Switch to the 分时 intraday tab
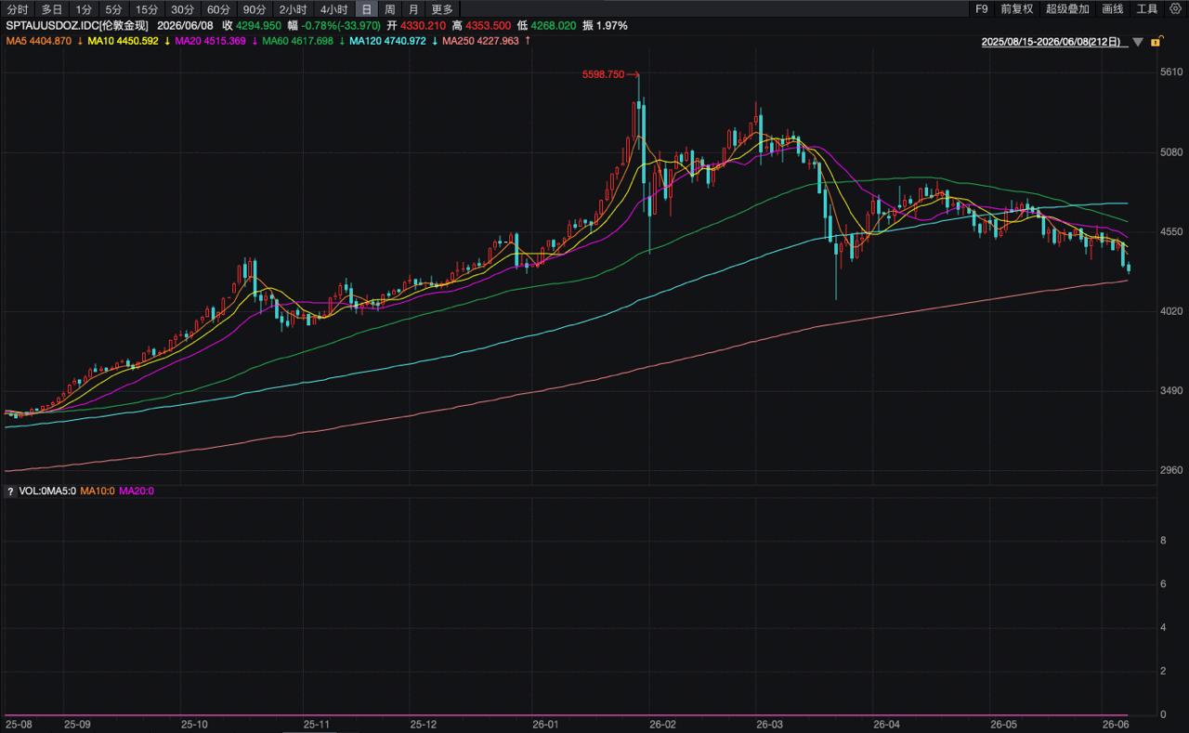 [x=17, y=9]
